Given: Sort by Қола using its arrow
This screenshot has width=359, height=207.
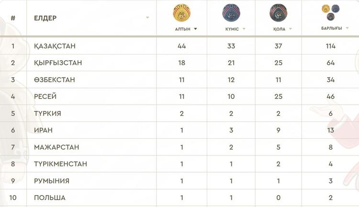Looking at the screenshot, I should [291, 29].
